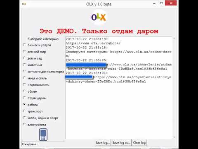Click the Save log... button

pyautogui.click(x=103, y=142)
